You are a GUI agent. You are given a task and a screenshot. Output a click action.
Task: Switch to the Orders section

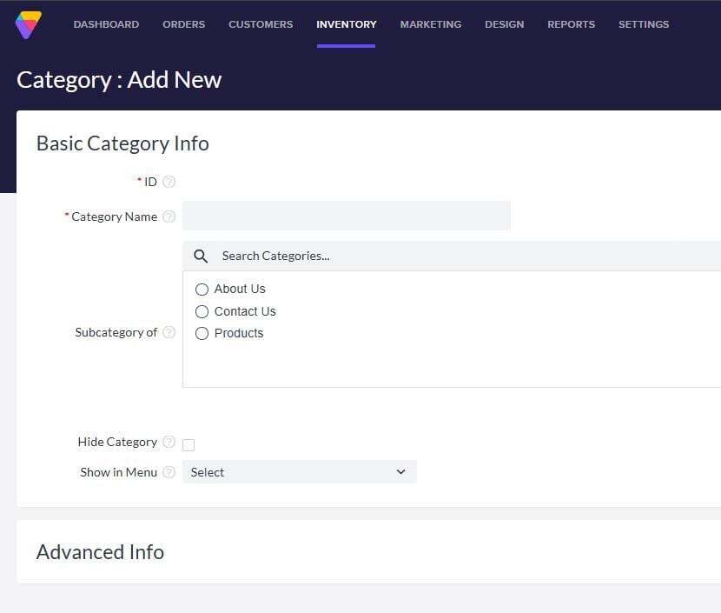183,24
